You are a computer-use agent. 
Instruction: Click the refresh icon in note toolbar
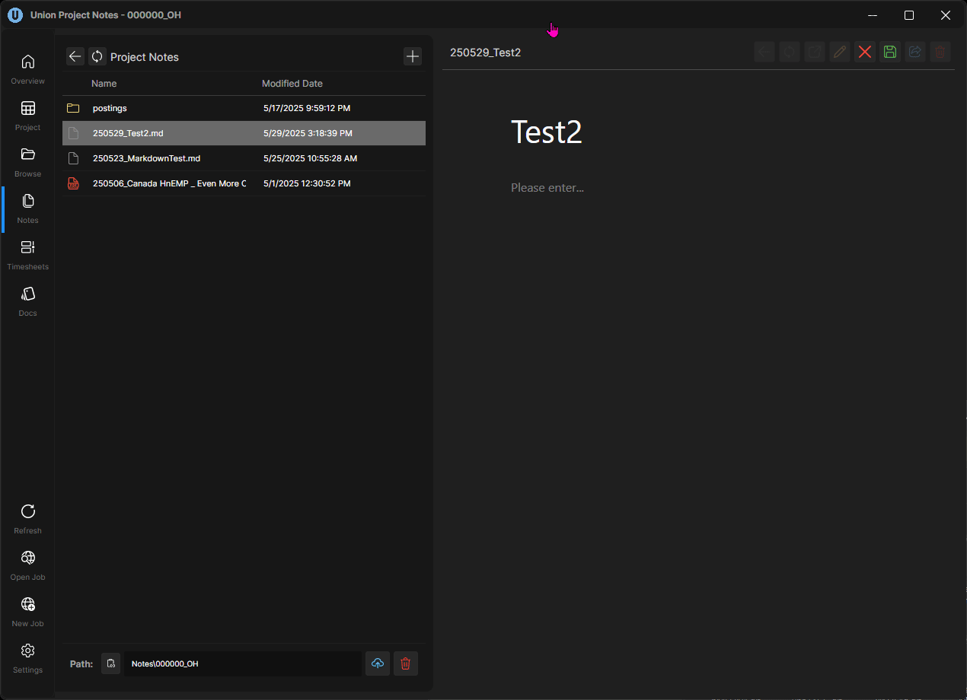(790, 52)
